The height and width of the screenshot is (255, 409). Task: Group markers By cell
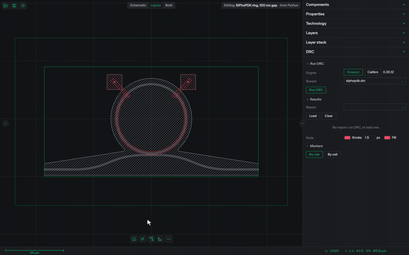[x=332, y=155]
